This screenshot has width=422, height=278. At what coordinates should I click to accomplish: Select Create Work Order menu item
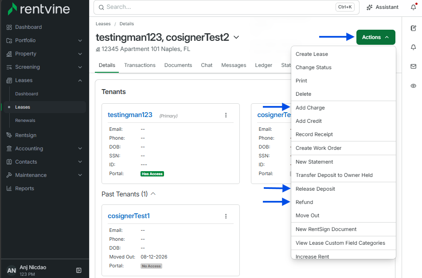344,148
